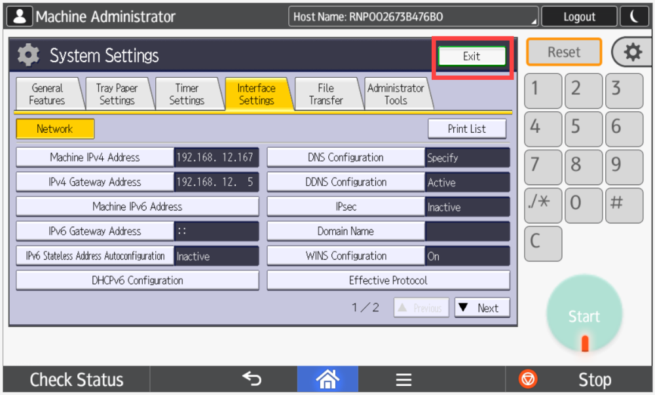The image size is (655, 395).
Task: Tap the C clear key
Action: [543, 243]
